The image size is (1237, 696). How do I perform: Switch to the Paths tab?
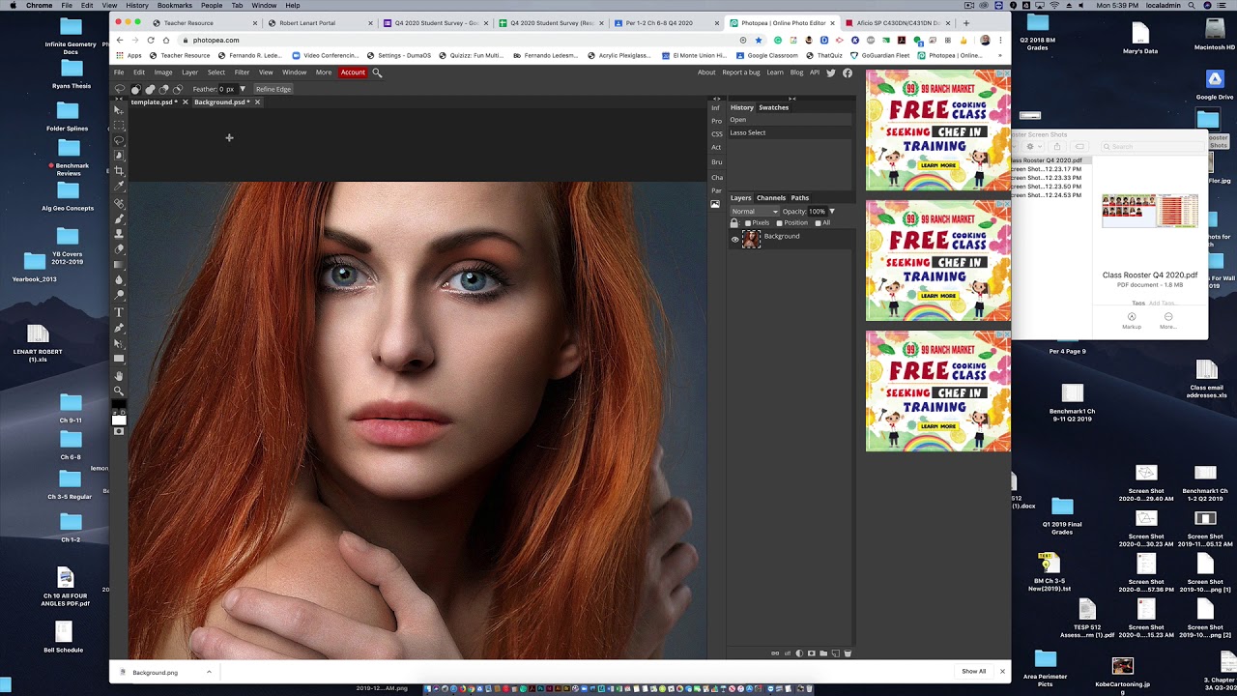click(x=800, y=198)
